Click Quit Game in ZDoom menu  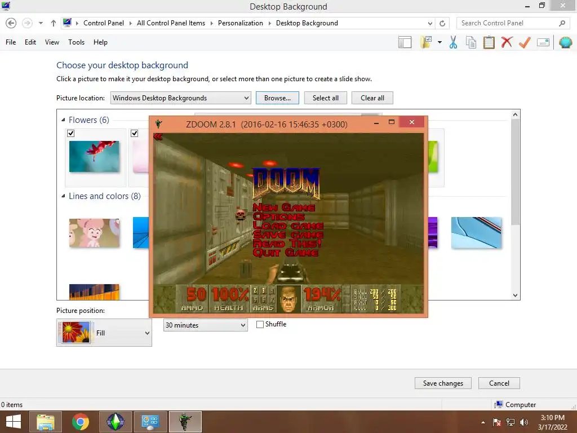[286, 253]
